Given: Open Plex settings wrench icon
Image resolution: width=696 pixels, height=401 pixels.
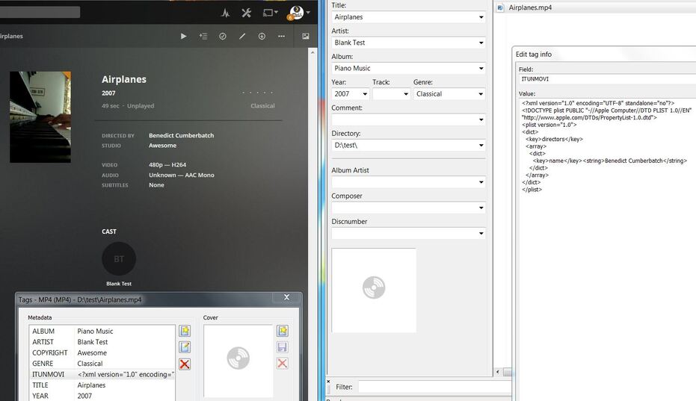Looking at the screenshot, I should click(247, 13).
